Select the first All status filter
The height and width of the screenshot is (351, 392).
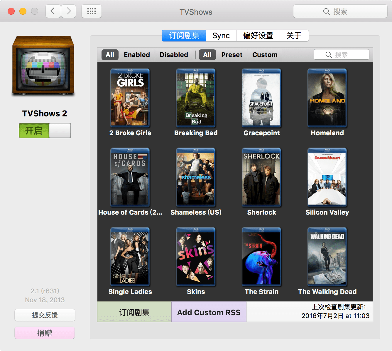(x=110, y=55)
